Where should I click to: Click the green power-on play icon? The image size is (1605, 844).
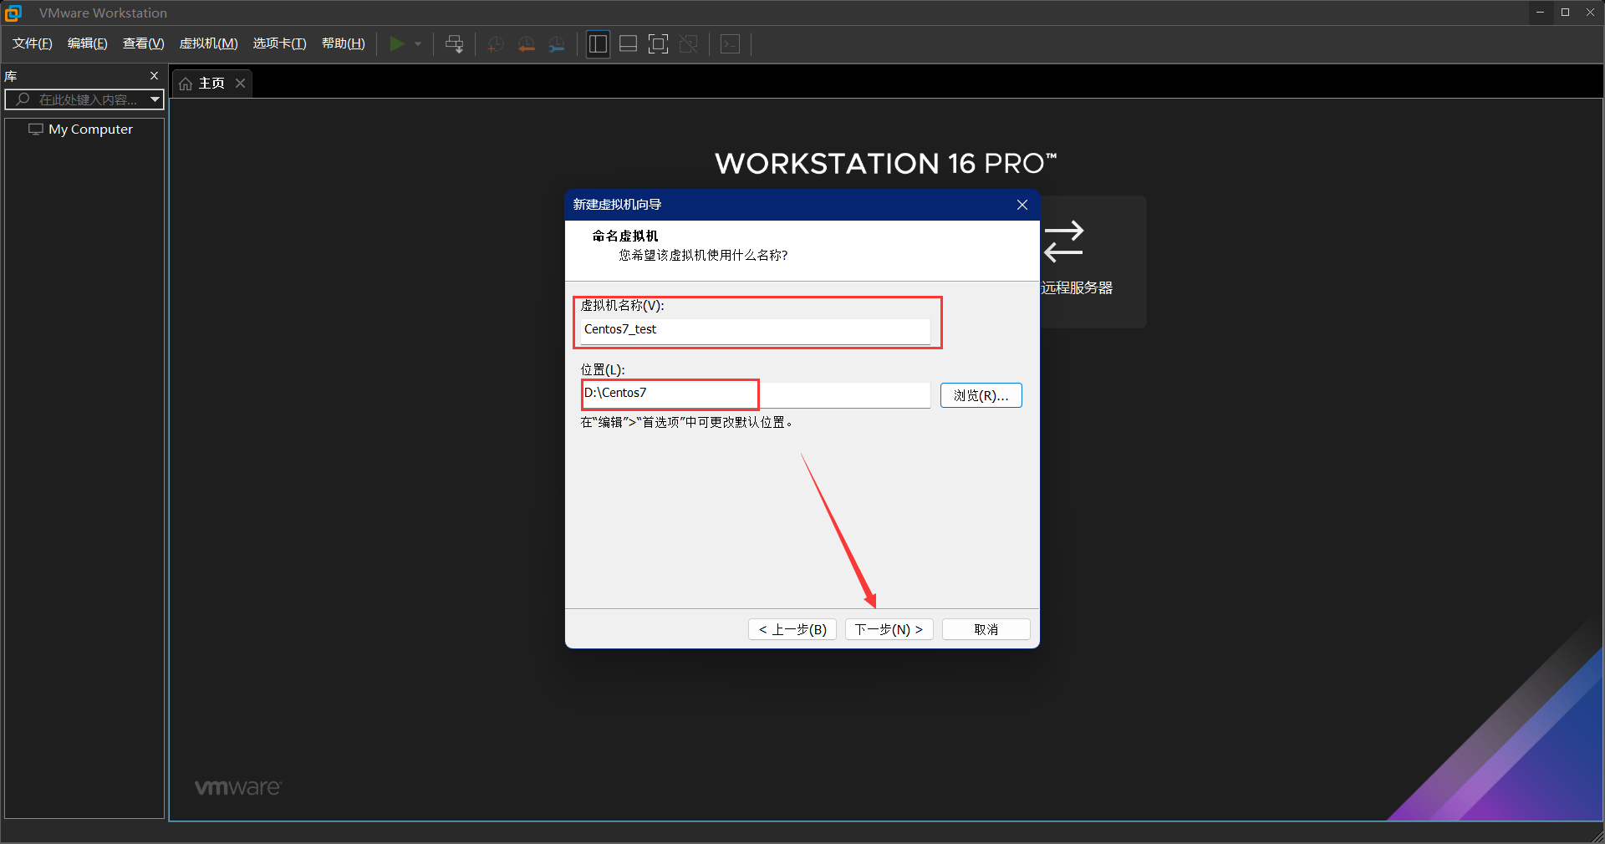click(x=397, y=44)
